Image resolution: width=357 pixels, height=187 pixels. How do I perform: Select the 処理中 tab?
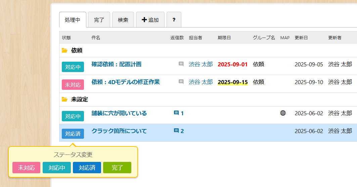(73, 20)
